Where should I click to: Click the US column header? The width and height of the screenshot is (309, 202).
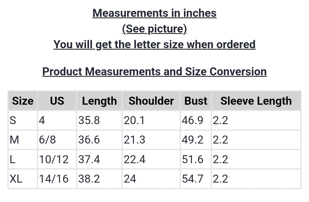(57, 101)
